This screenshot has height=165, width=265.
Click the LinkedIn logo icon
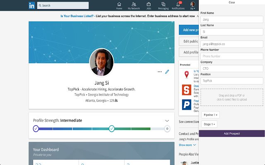point(31,5)
